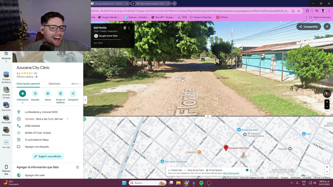Viewport: 333px width, 187px height.
Task: Click the Street View compass
Action: click(327, 94)
